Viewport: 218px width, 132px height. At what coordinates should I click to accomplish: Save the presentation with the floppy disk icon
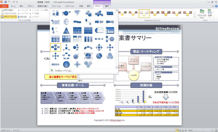pos(5,2)
